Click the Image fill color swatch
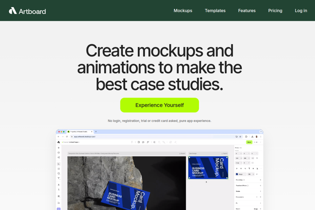Image resolution: width=315 pixels, height=210 pixels. (237, 174)
